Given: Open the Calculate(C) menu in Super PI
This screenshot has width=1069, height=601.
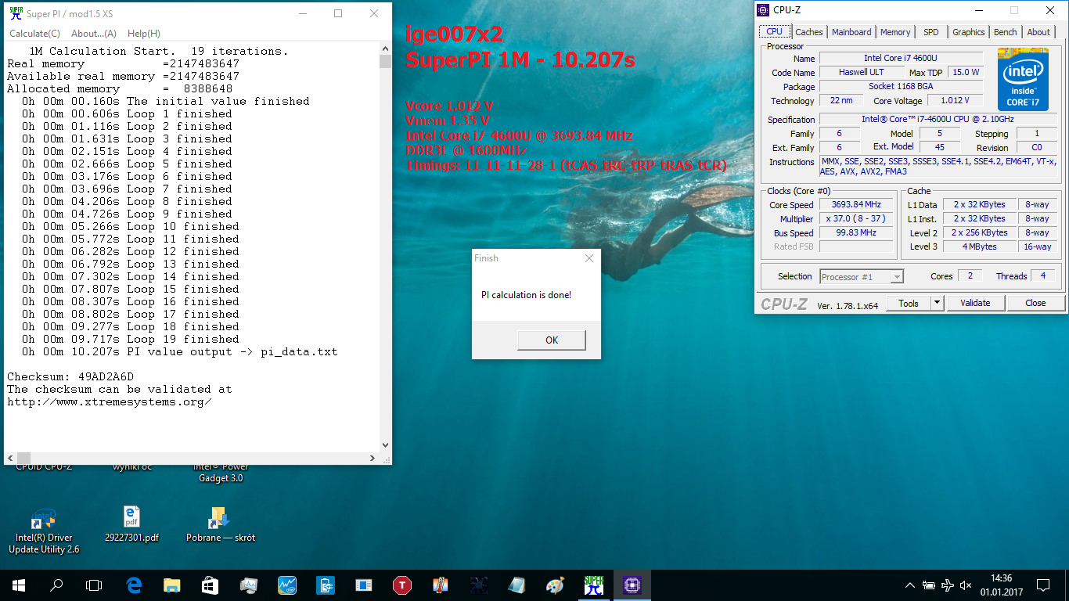Looking at the screenshot, I should click(34, 34).
